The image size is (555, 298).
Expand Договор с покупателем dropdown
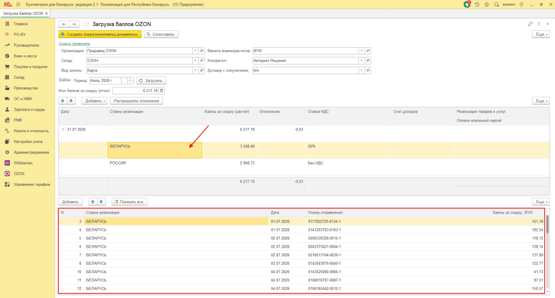362,70
